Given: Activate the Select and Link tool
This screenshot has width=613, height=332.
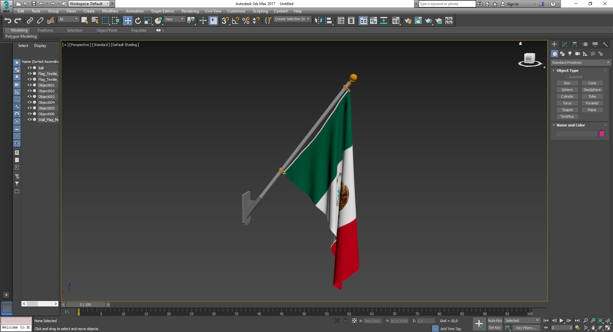Looking at the screenshot, I should point(30,21).
